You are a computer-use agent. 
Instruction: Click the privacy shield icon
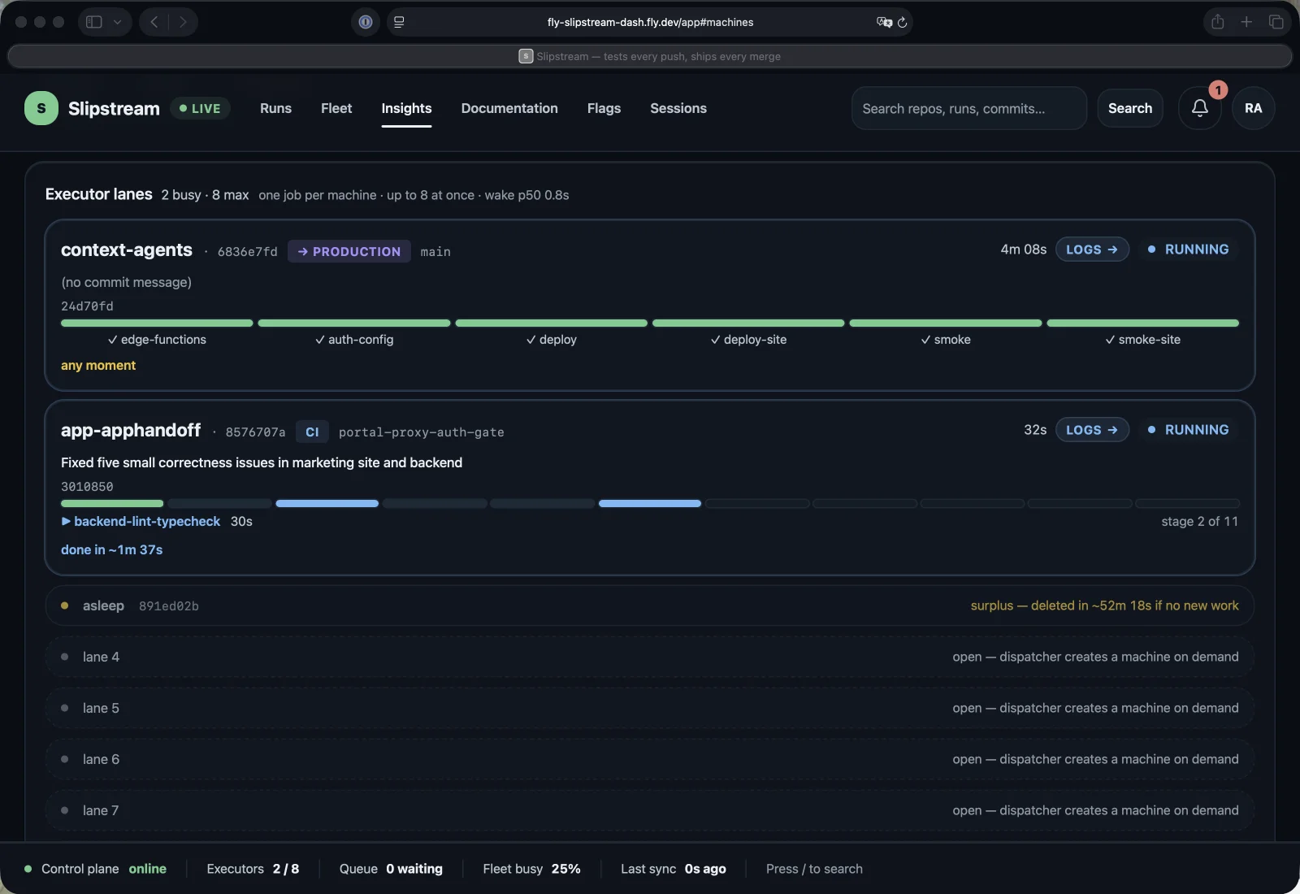coord(366,22)
